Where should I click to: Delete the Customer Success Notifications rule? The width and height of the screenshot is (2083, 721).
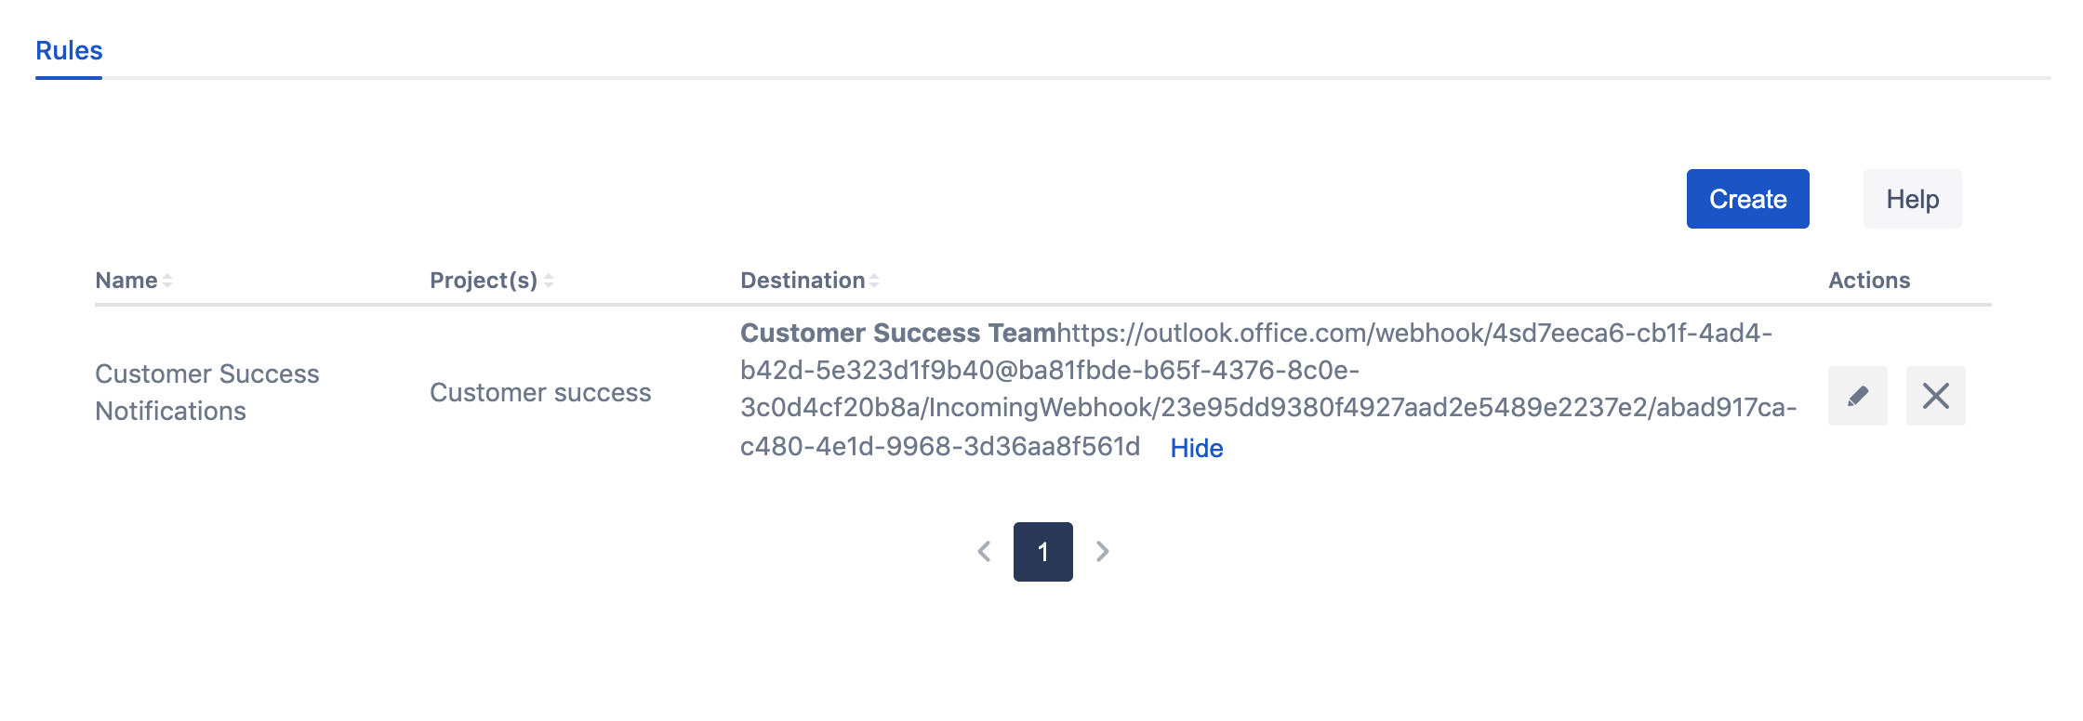1935,396
